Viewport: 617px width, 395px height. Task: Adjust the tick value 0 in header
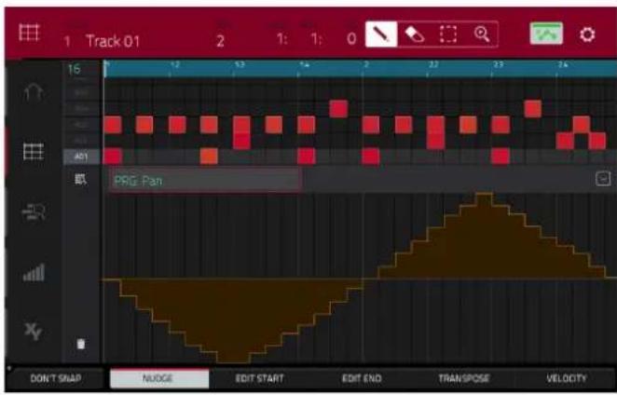[x=351, y=39]
